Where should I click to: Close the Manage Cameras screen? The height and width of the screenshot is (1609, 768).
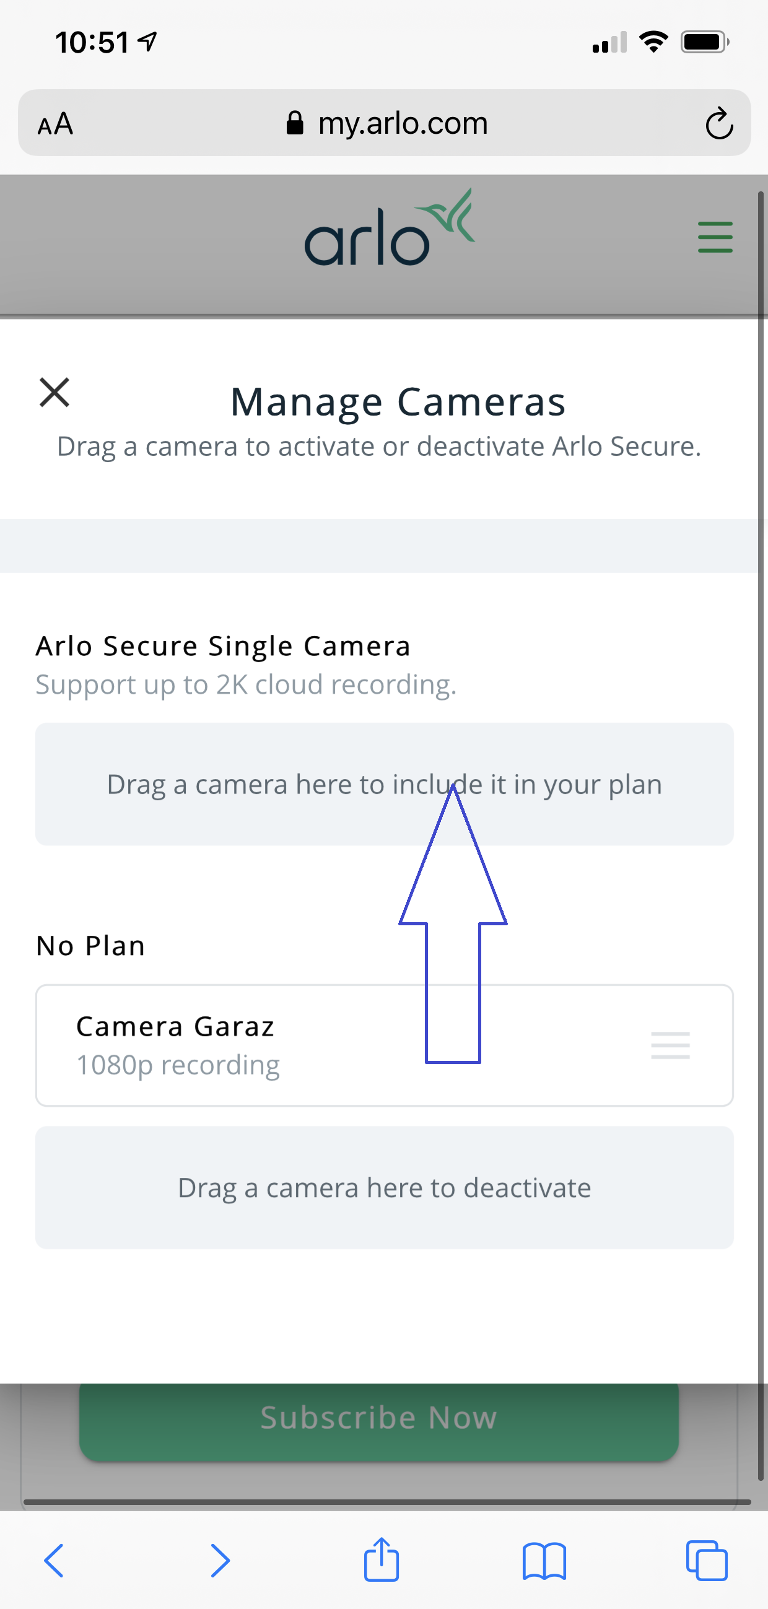[55, 393]
